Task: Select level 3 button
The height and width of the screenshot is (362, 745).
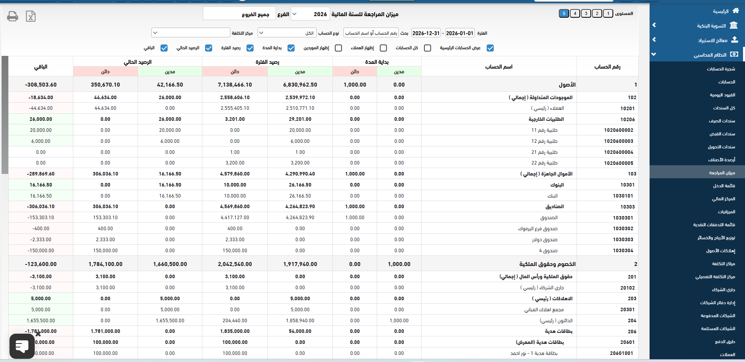Action: 586,13
